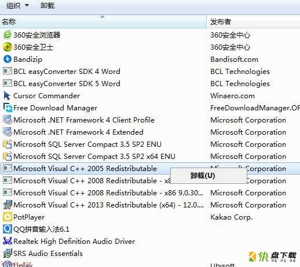Click 360安全中心 beside 360安全浏览器
Image resolution: width=300 pixels, height=267 pixels.
(230, 35)
